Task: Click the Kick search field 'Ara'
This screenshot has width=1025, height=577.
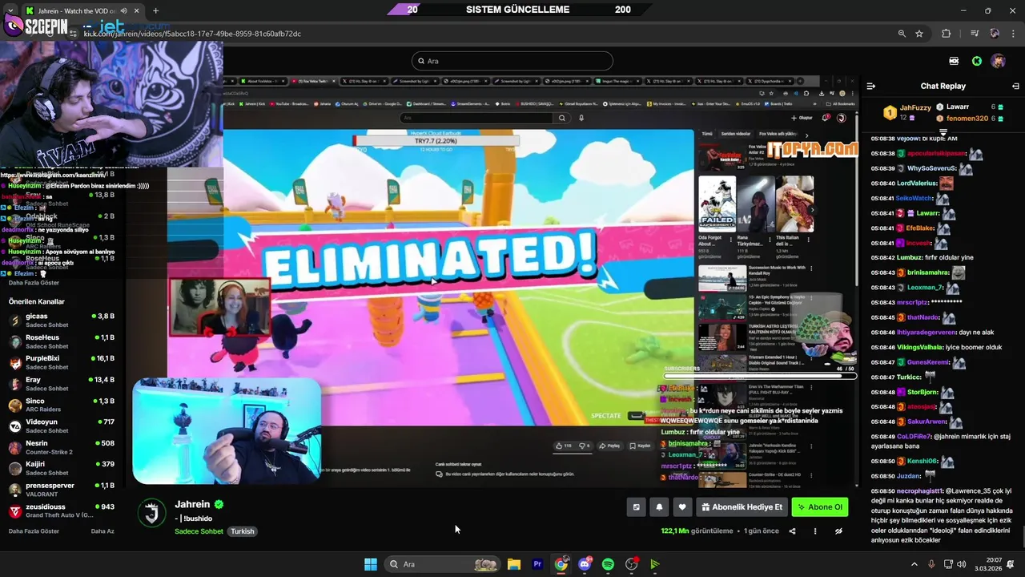Action: [512, 61]
